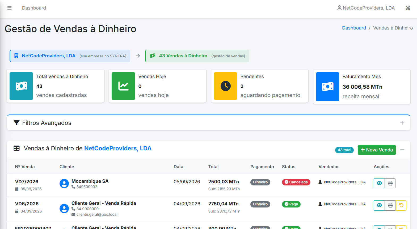This screenshot has height=229, width=417.
Task: Click the 'Paga' status badge for VD6/2026
Action: [291, 204]
